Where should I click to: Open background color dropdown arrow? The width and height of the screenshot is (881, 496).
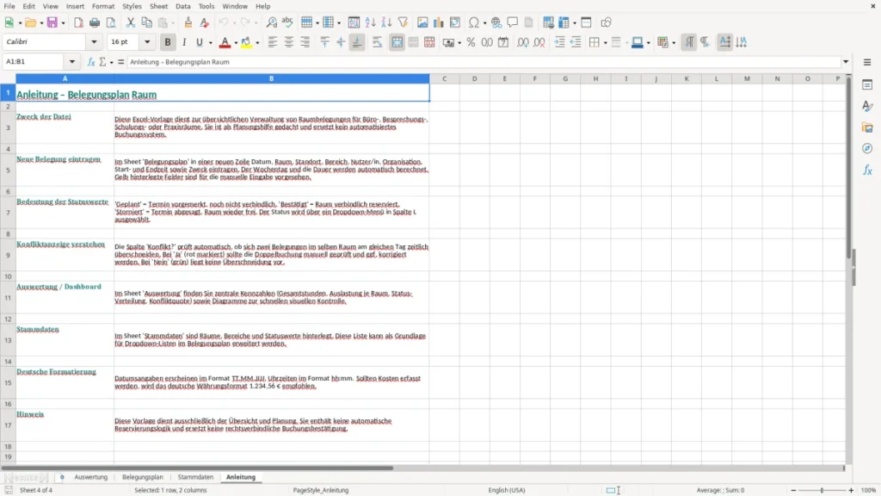click(x=257, y=43)
